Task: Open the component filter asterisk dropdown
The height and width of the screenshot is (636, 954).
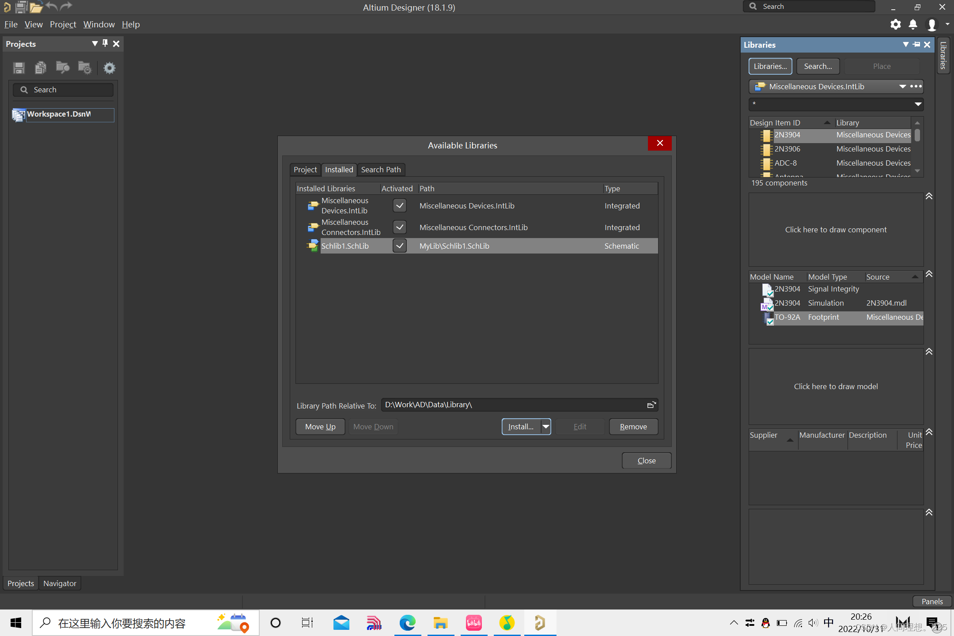Action: pyautogui.click(x=918, y=104)
